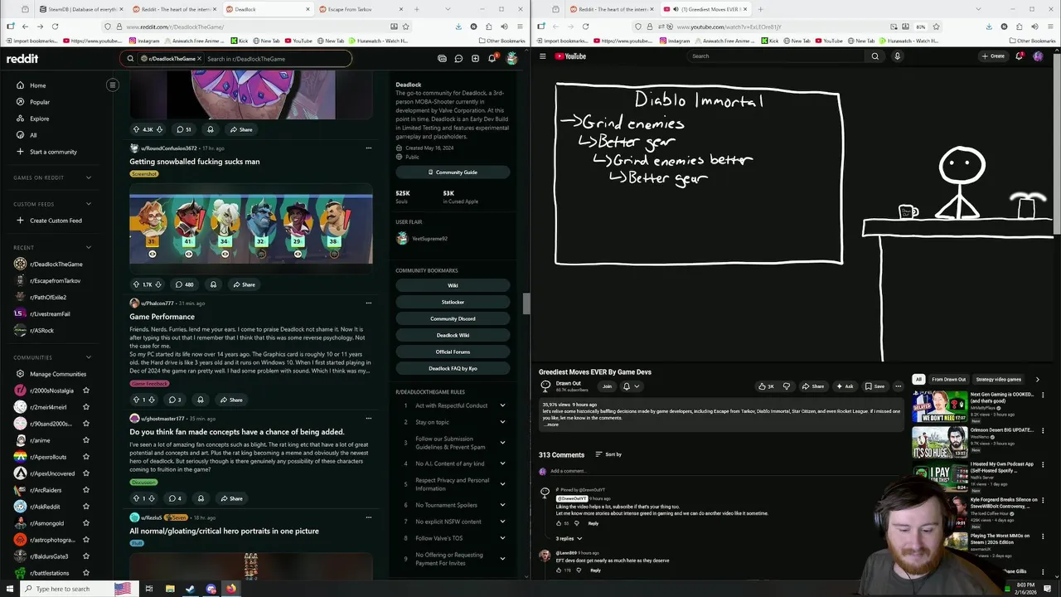Open Community Guide button
This screenshot has height=597, width=1061.
click(x=453, y=172)
